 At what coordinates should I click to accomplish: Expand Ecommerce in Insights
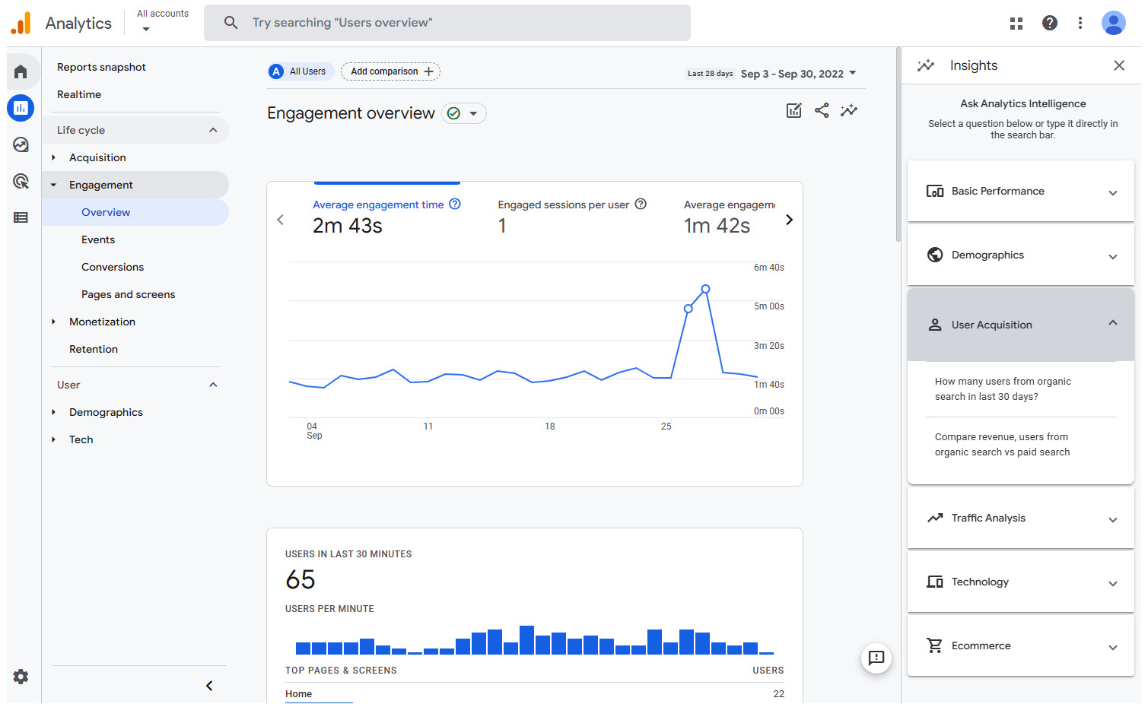[x=1020, y=646]
